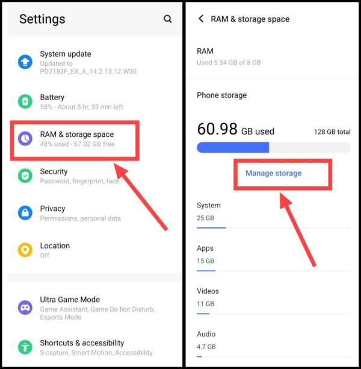
Task: Tap the green Security shield icon
Action: point(25,175)
